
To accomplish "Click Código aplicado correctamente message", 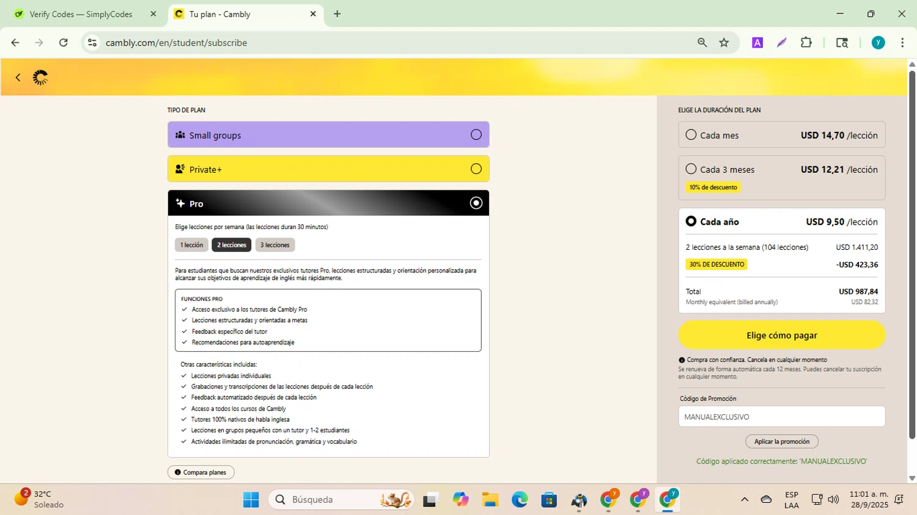I will [x=782, y=461].
